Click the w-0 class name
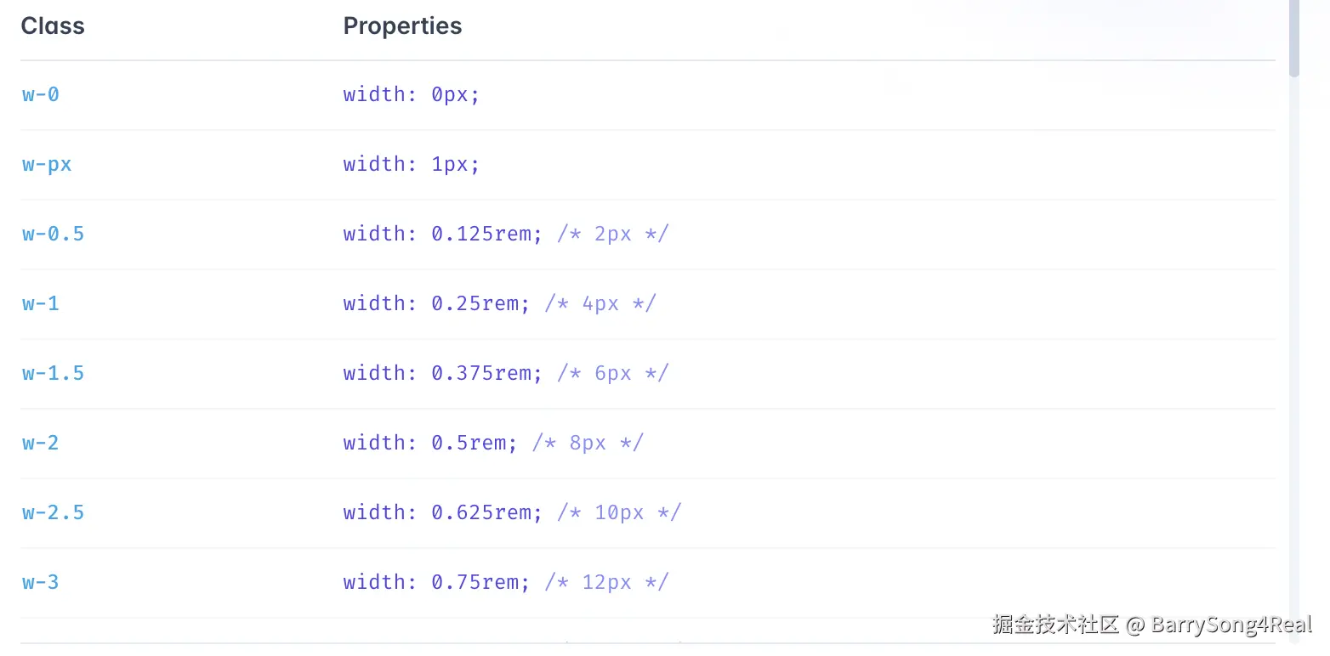This screenshot has height=656, width=1330. click(41, 94)
